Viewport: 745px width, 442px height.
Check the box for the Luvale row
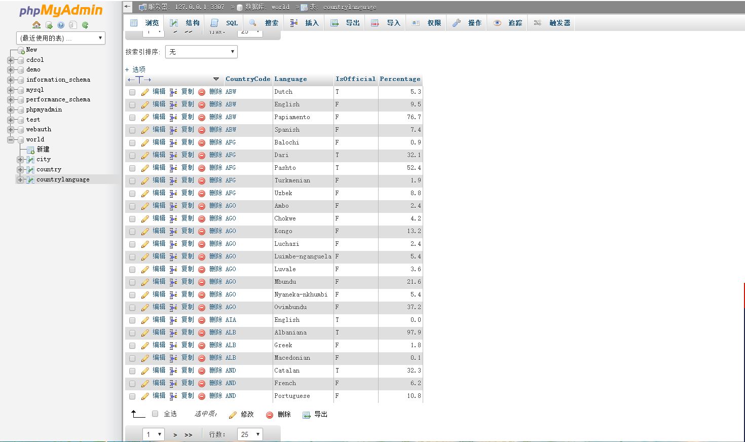(x=132, y=270)
